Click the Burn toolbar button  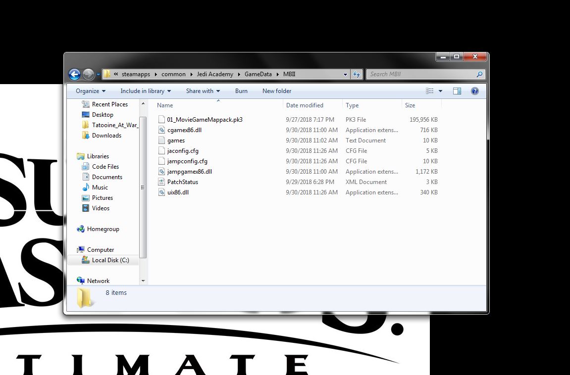241,91
